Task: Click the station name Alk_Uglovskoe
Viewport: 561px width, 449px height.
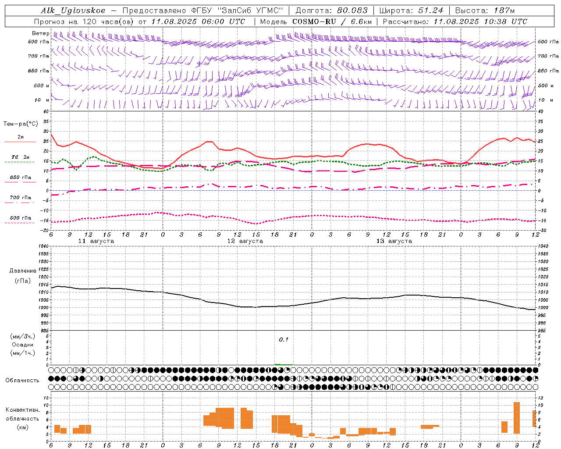Action: [x=73, y=11]
